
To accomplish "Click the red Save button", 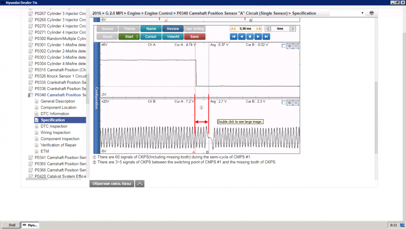I will 195,37.
